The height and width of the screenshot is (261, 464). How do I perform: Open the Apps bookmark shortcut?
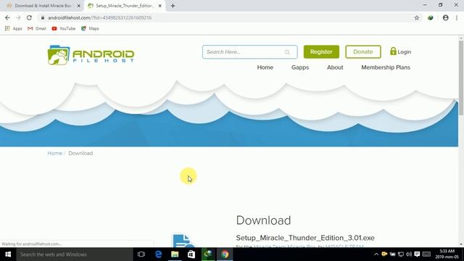click(x=13, y=28)
